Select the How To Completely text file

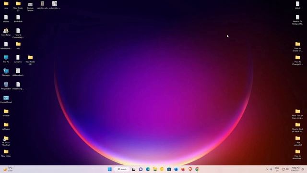tap(18, 33)
